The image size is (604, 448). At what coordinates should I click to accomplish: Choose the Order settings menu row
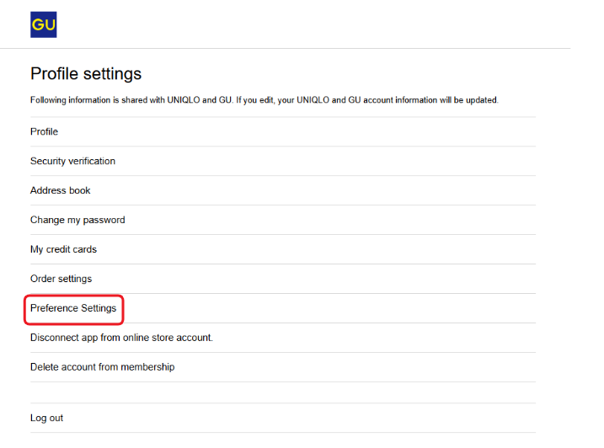tap(61, 279)
